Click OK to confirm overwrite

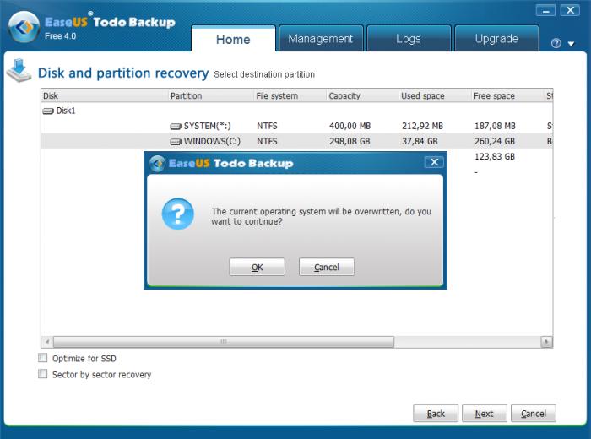coord(257,267)
